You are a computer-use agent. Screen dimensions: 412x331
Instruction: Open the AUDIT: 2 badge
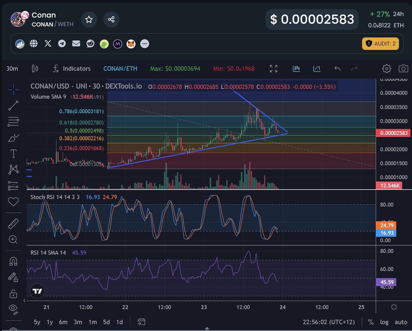coord(380,44)
